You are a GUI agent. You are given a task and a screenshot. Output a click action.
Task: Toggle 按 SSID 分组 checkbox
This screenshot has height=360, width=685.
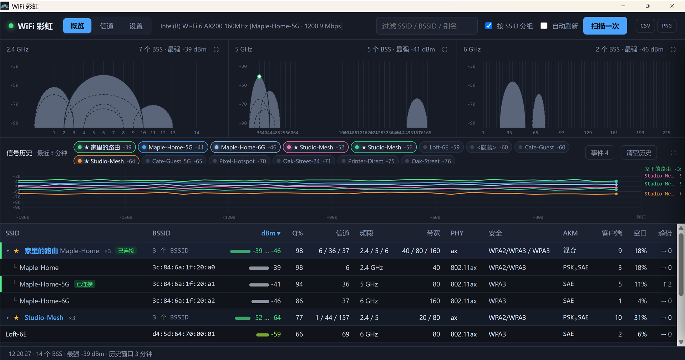point(489,26)
